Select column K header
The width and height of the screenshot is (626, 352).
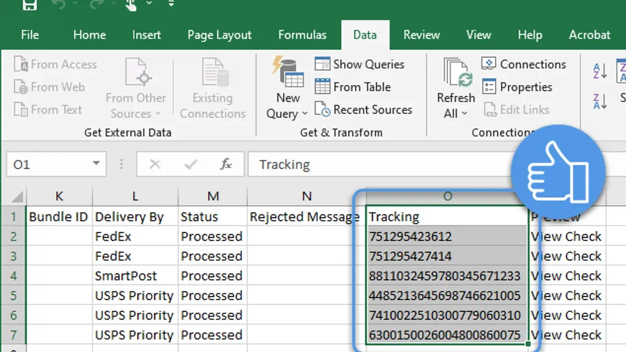click(x=59, y=197)
